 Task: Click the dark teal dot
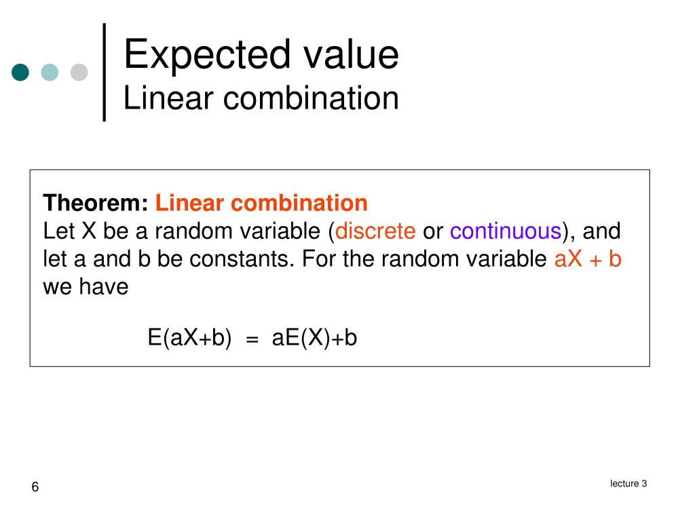pyautogui.click(x=21, y=73)
